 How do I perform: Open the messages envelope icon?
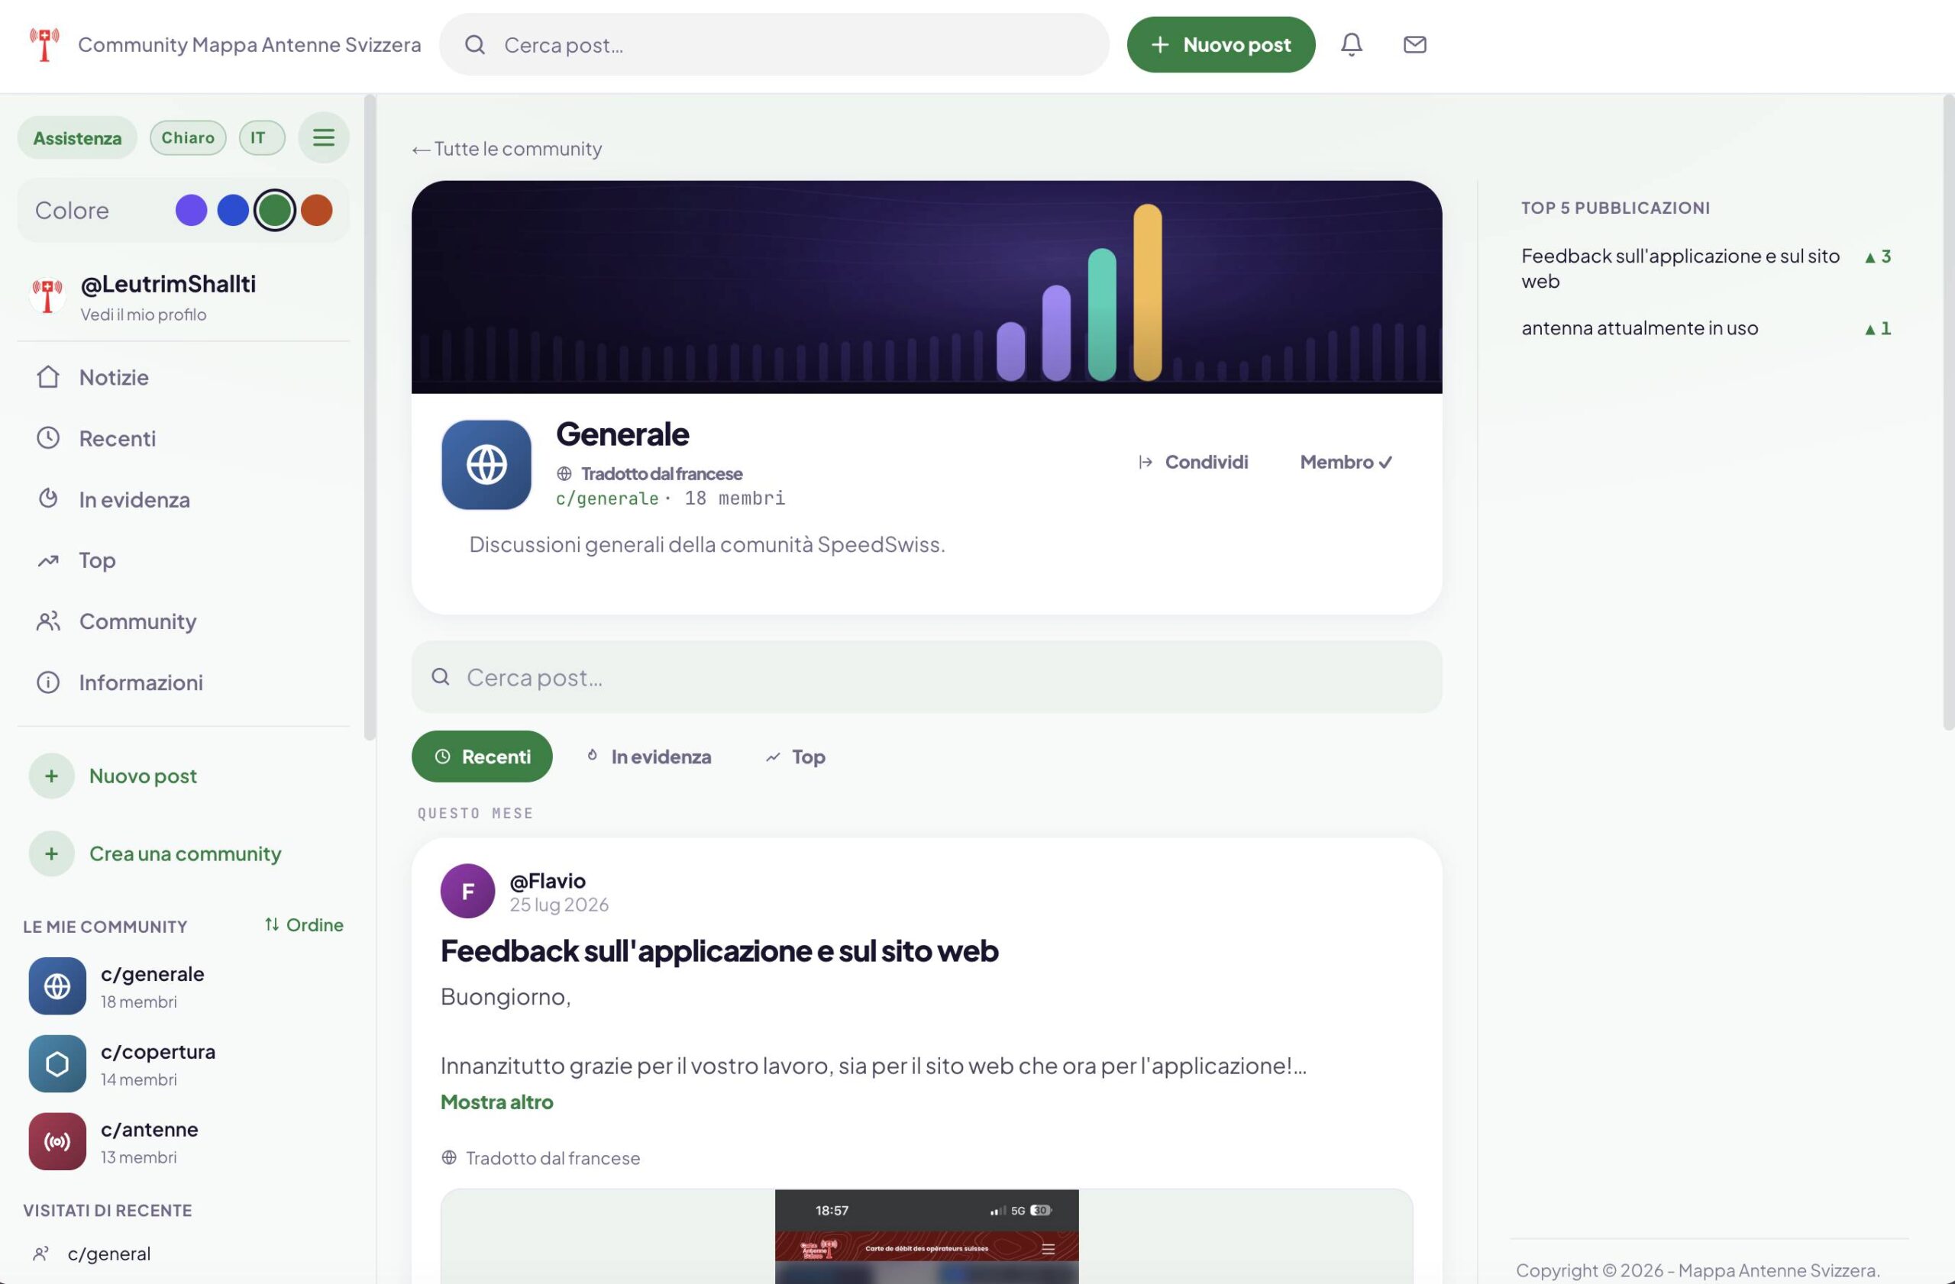1414,44
